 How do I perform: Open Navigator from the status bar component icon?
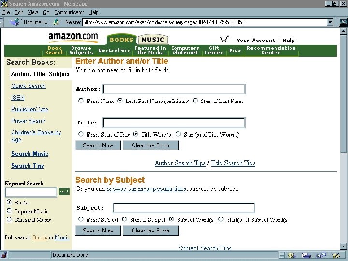pos(291,256)
